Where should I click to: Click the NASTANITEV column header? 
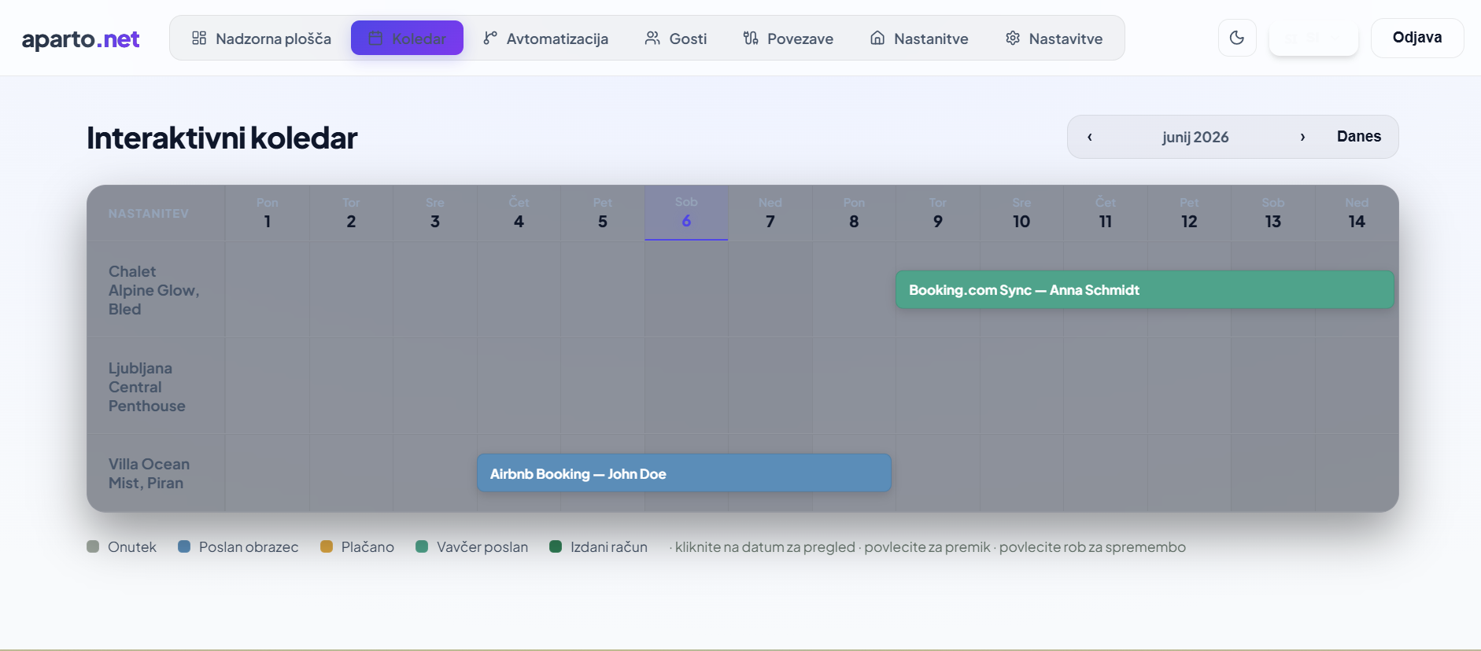(149, 214)
